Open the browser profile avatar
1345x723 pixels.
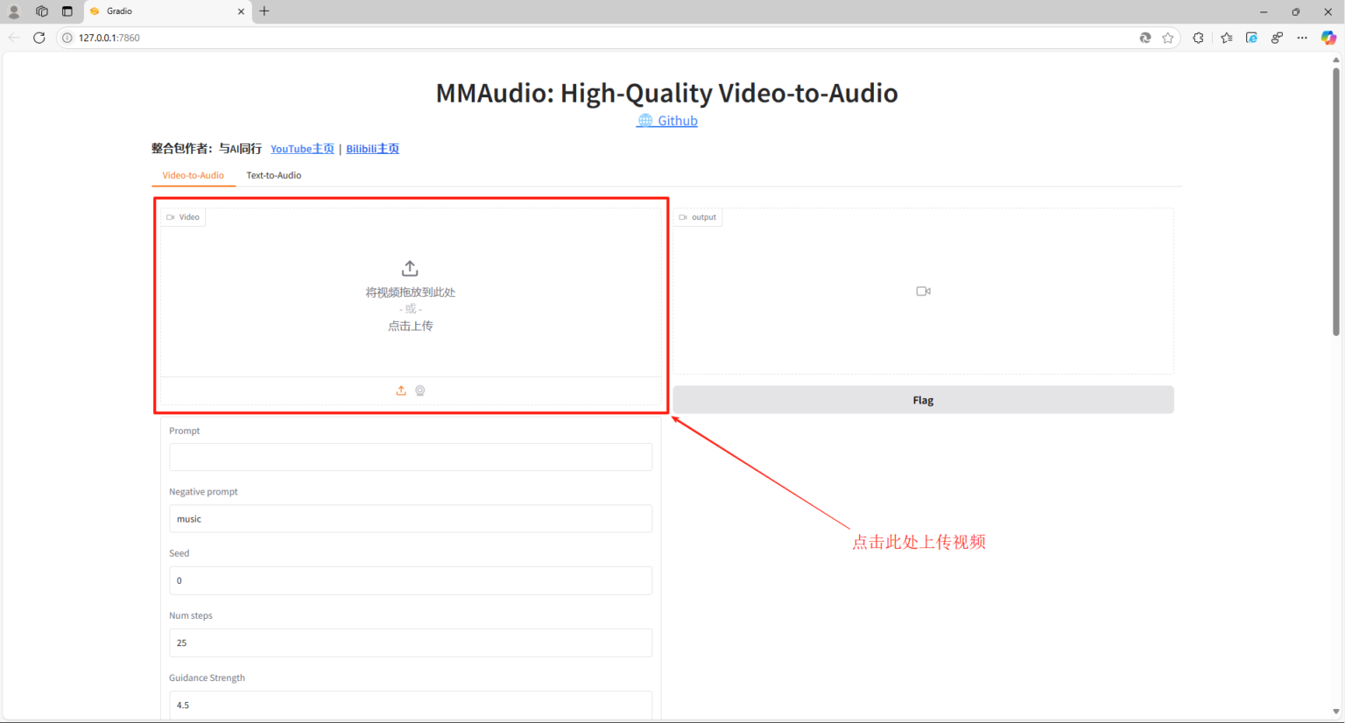14,11
